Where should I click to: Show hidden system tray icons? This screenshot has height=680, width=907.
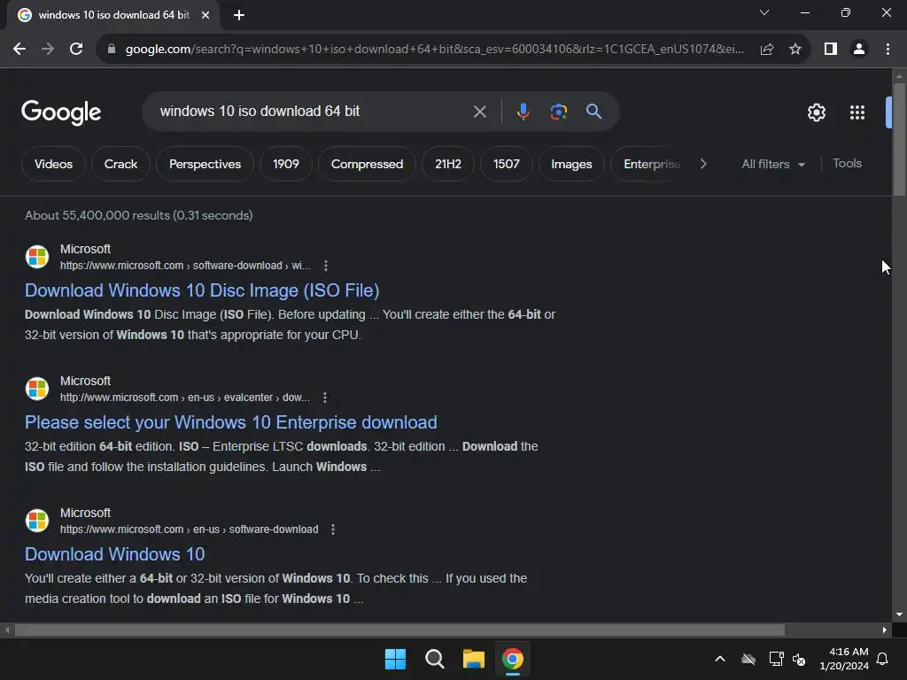tap(719, 659)
